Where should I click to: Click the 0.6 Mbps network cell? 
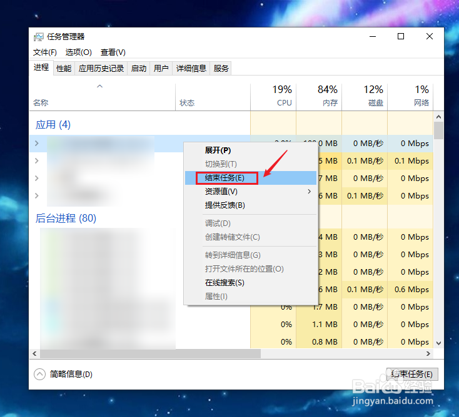pos(411,289)
